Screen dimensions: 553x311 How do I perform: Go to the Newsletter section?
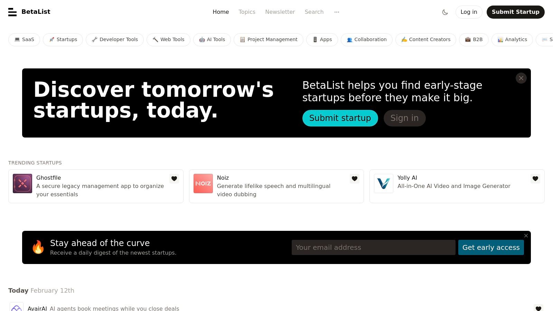pyautogui.click(x=280, y=12)
